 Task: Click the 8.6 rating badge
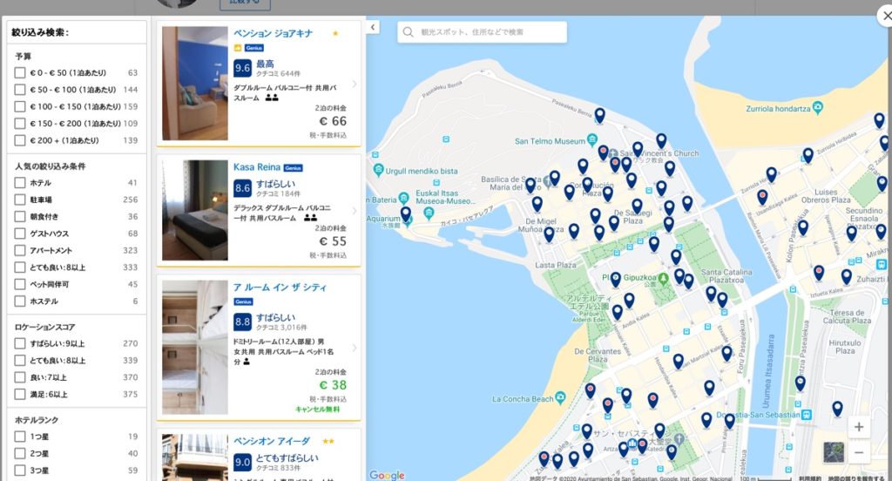tap(242, 188)
